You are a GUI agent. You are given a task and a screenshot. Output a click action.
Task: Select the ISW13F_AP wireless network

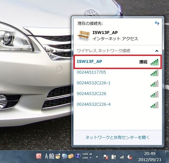118,62
